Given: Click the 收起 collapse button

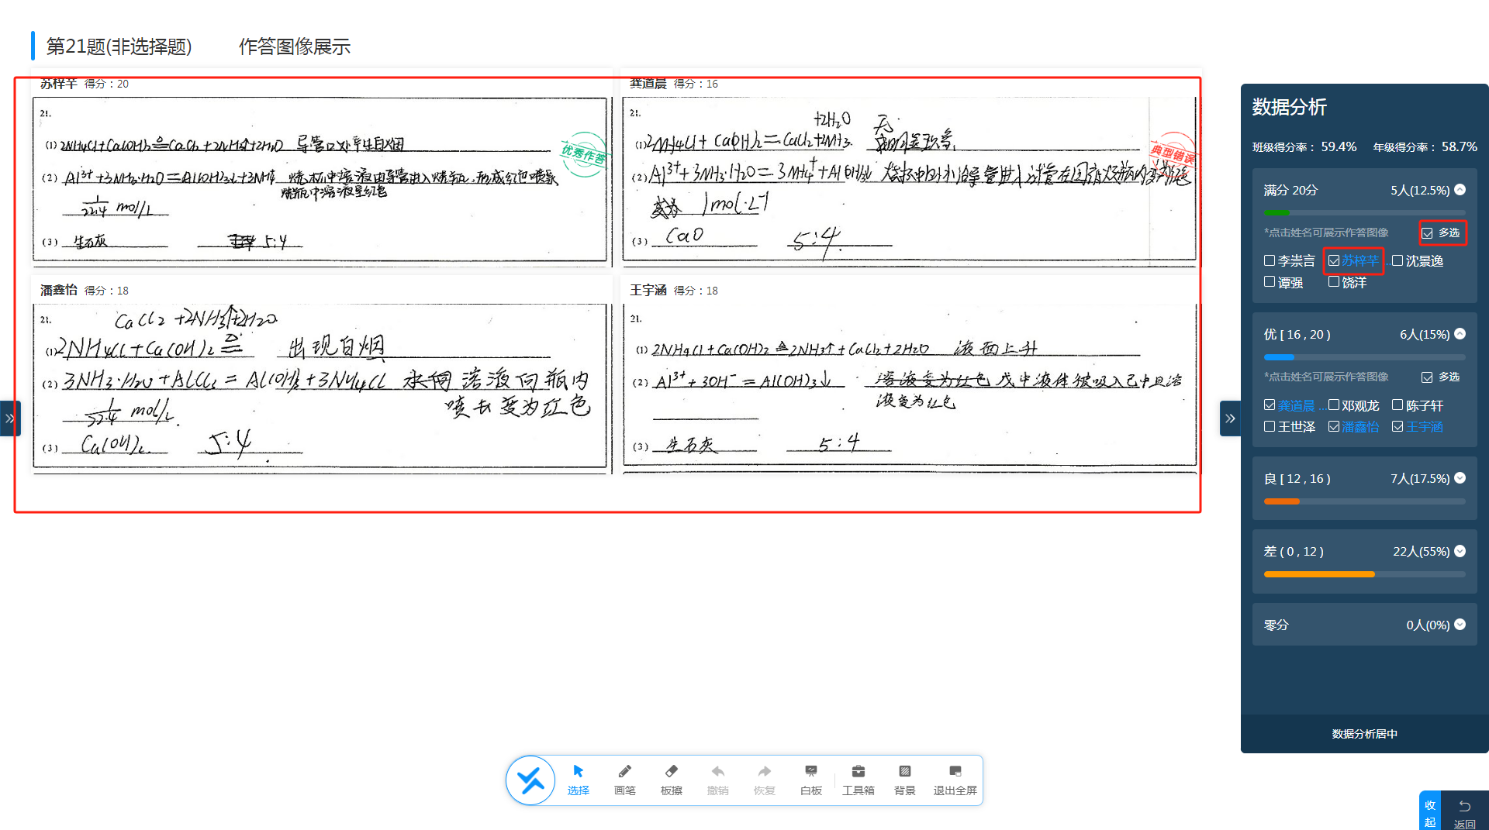Looking at the screenshot, I should (1430, 812).
